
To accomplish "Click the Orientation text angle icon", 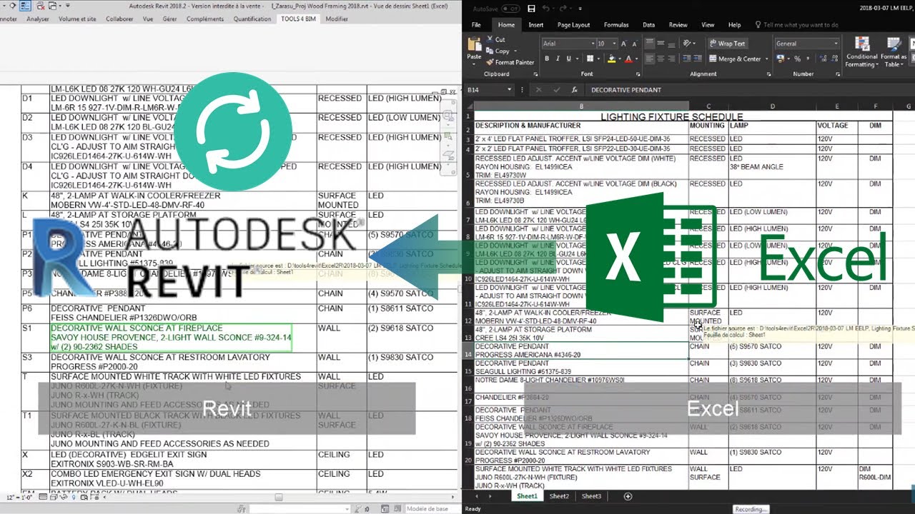I will point(688,44).
